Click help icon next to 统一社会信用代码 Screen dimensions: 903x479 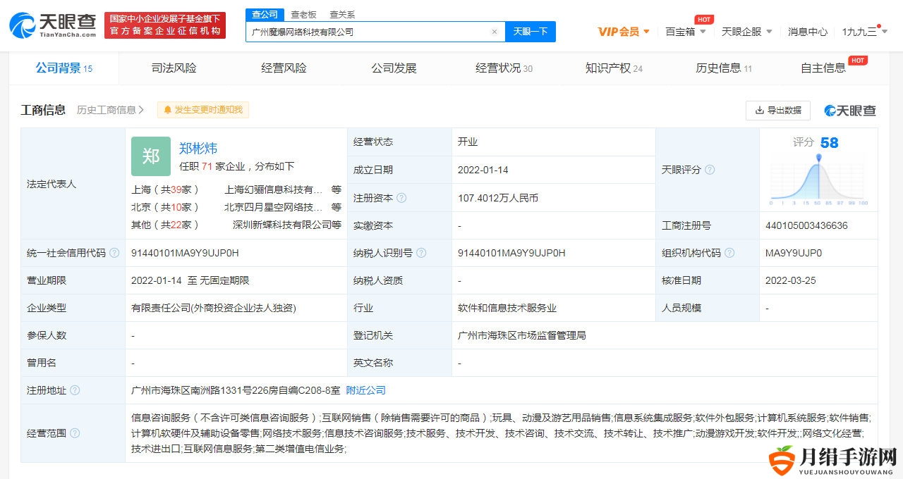(114, 253)
